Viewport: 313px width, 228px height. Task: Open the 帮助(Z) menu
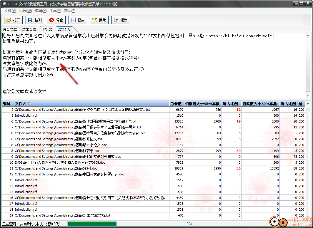(x=70, y=11)
